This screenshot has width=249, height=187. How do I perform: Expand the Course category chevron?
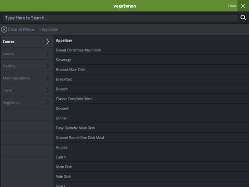[x=47, y=42]
